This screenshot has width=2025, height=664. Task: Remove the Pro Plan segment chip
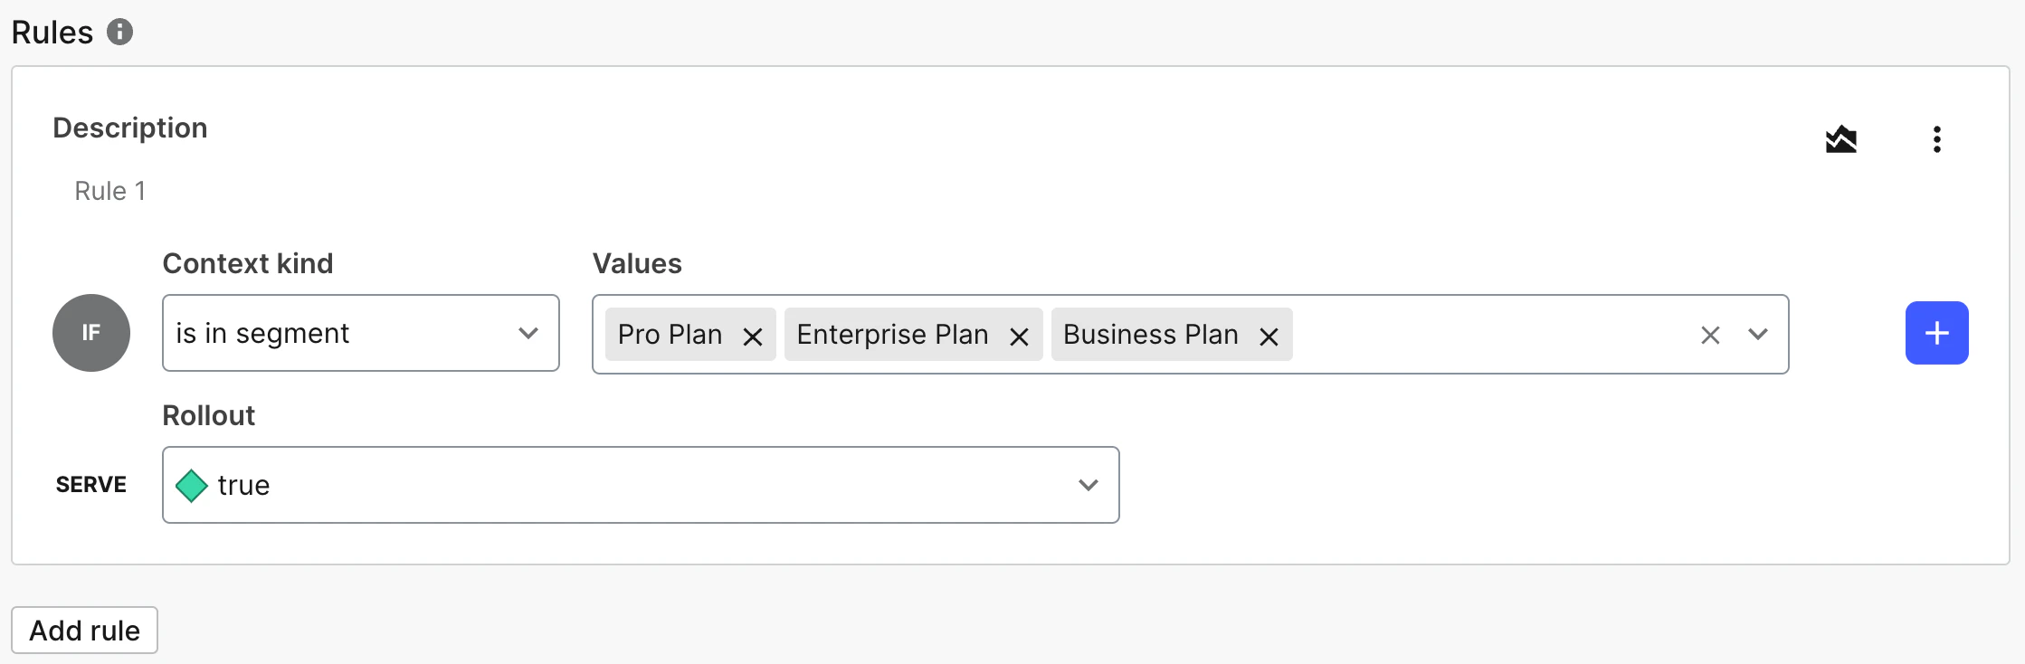click(x=752, y=336)
